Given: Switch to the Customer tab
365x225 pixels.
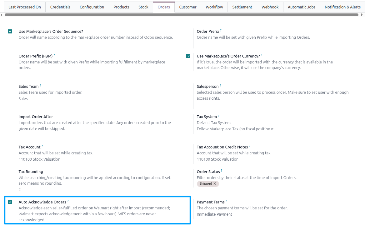Looking at the screenshot, I should coord(188,7).
